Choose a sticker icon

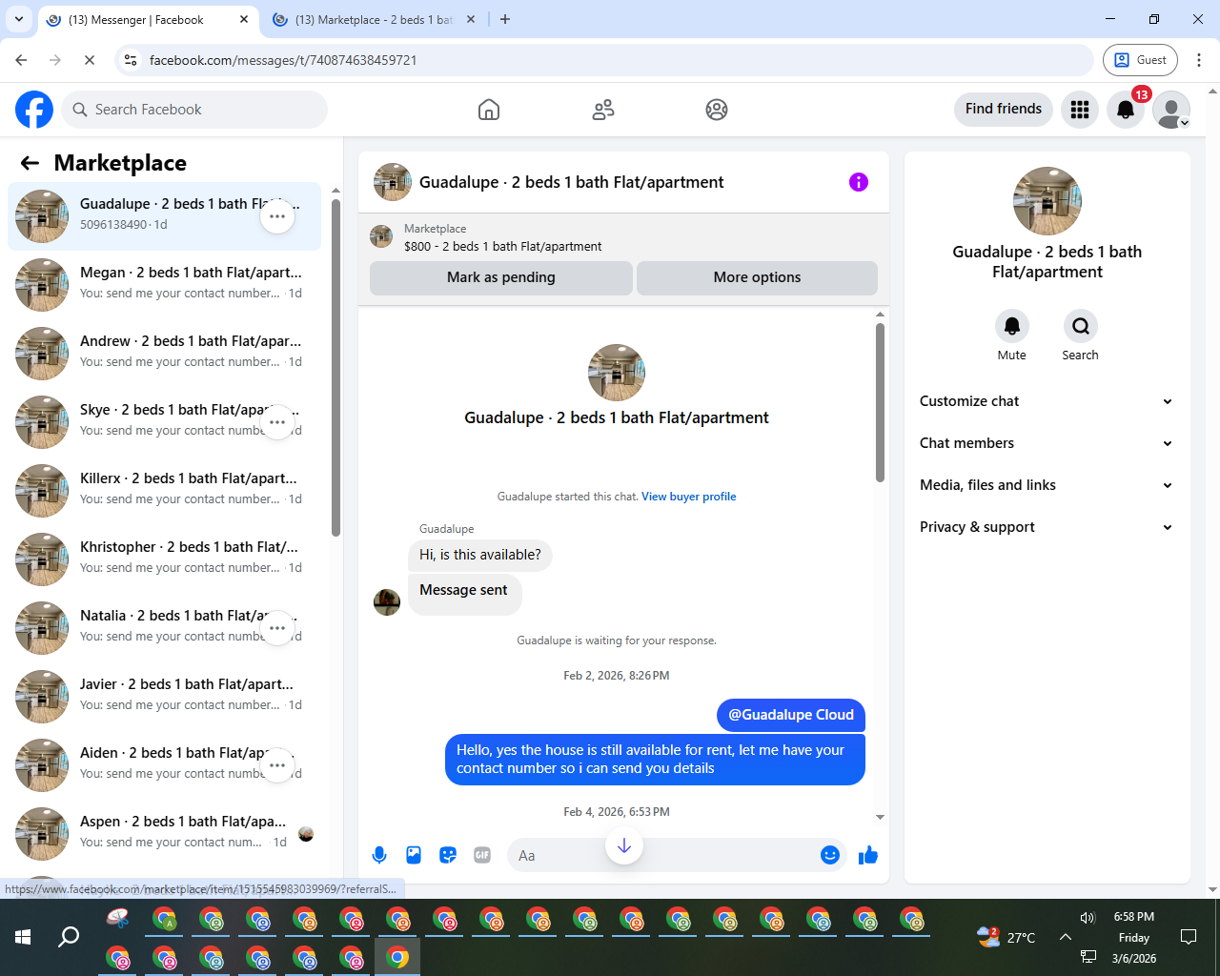(448, 855)
